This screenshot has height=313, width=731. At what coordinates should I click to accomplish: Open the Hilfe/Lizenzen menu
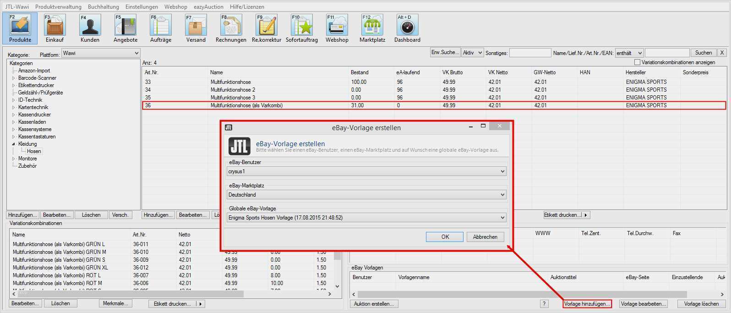247,7
